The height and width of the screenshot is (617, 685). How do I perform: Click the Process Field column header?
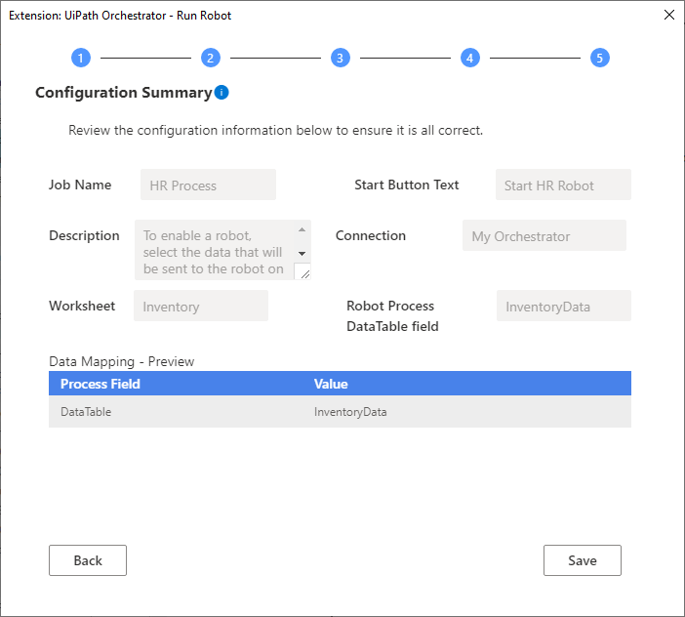101,384
